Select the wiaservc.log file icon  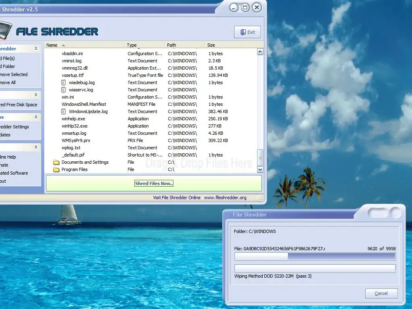(x=64, y=90)
